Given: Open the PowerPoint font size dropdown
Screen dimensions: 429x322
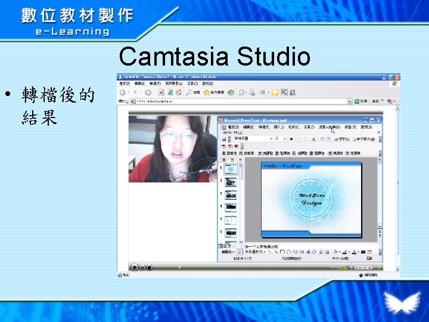Looking at the screenshot, I should 285,139.
